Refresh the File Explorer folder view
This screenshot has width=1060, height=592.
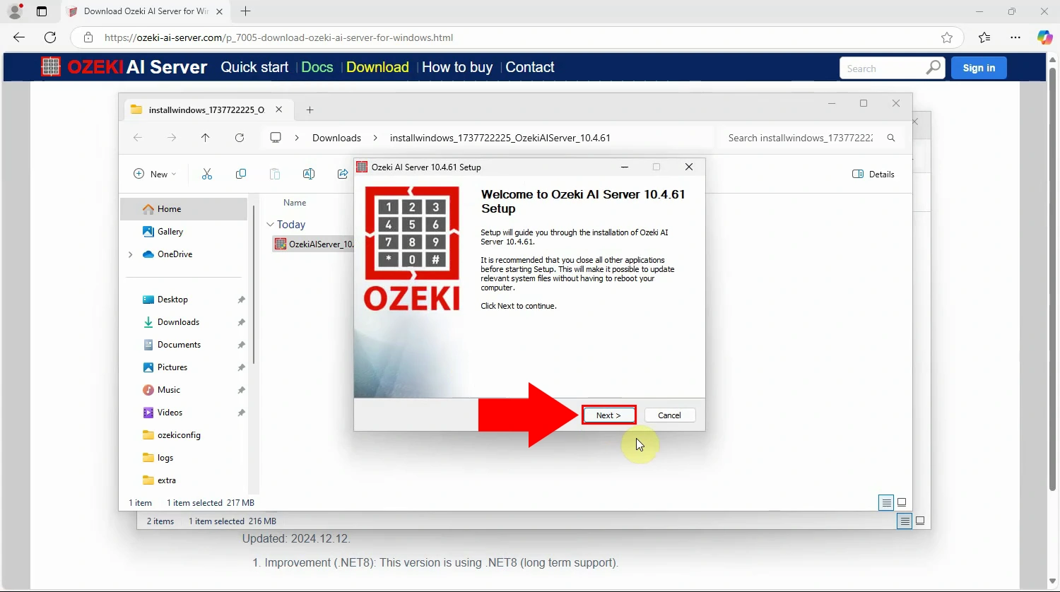pyautogui.click(x=240, y=138)
